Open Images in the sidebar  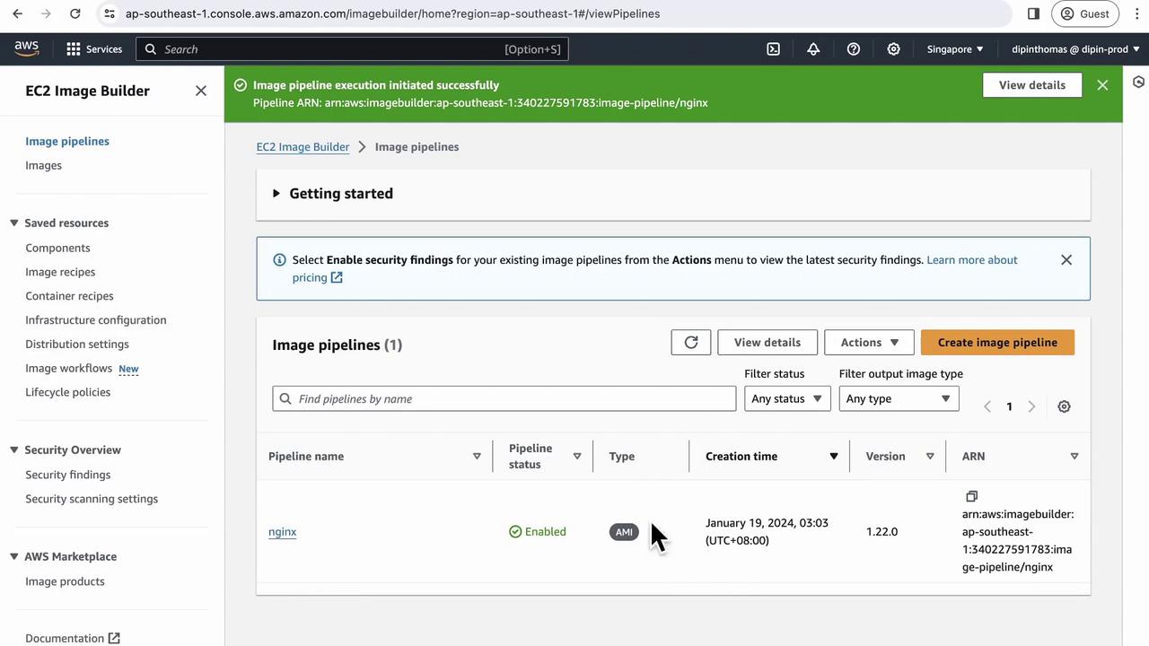click(43, 166)
